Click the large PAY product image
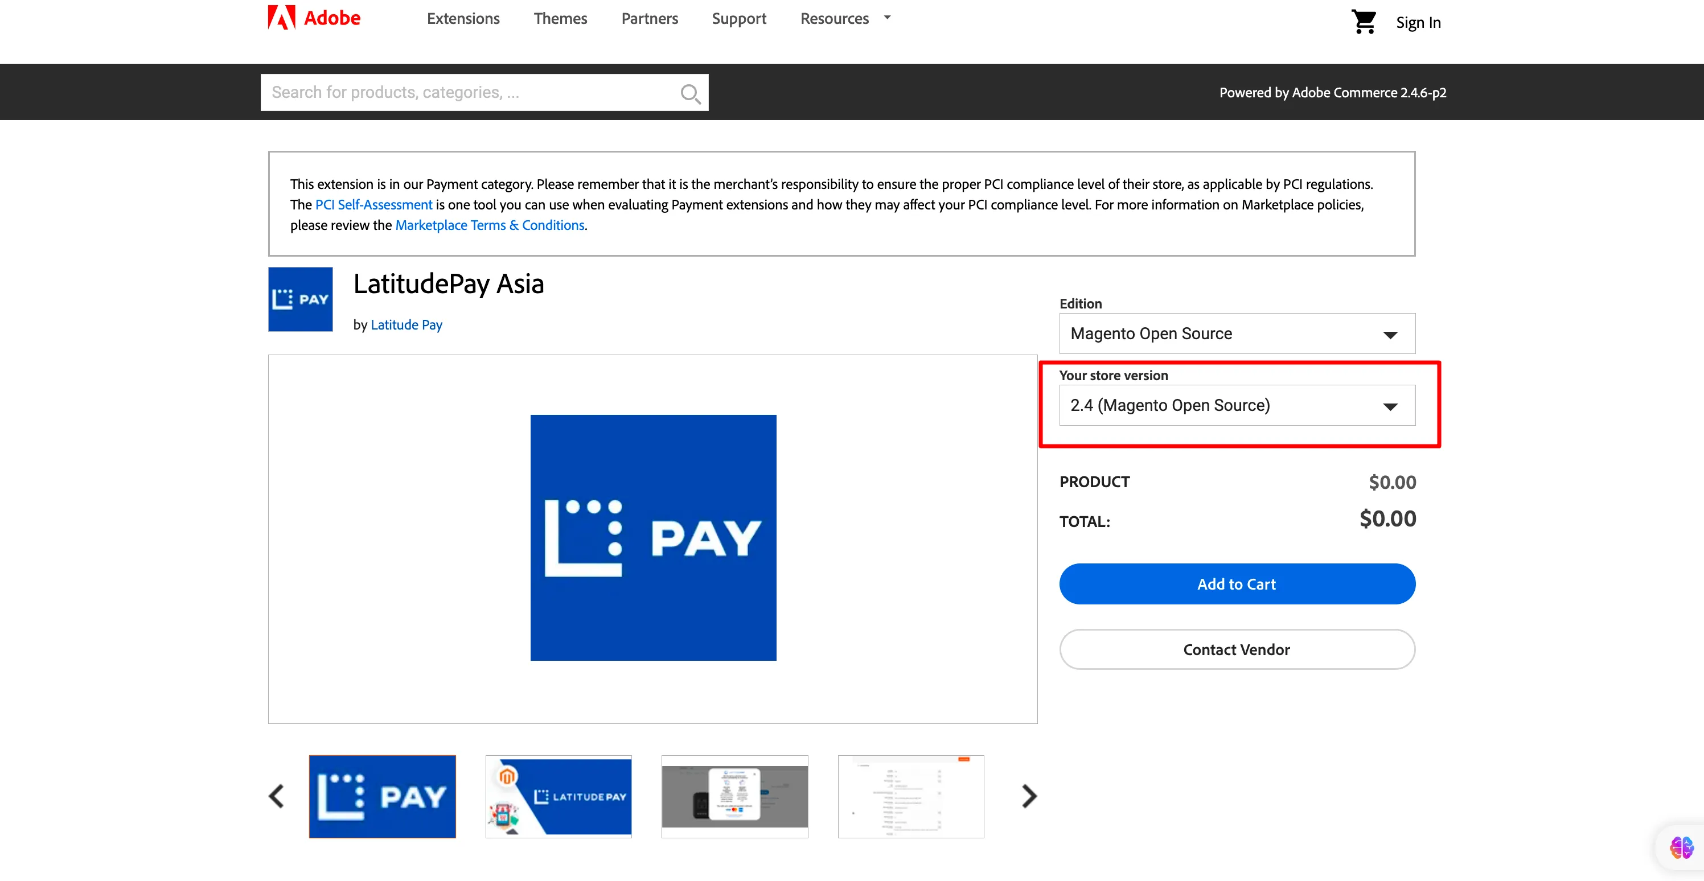This screenshot has width=1704, height=881. 654,538
